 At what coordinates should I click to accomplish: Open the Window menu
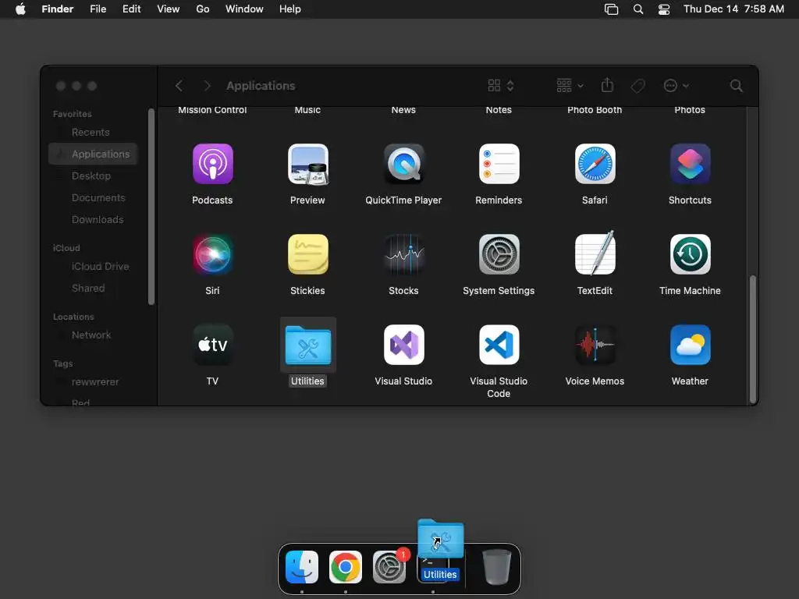pos(244,9)
